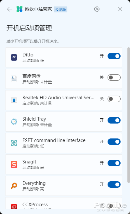Click the Everything magnifier icon

click(x=14, y=186)
